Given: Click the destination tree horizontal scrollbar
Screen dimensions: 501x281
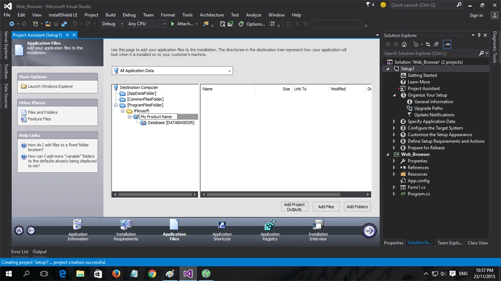Looking at the screenshot, I should 155,195.
